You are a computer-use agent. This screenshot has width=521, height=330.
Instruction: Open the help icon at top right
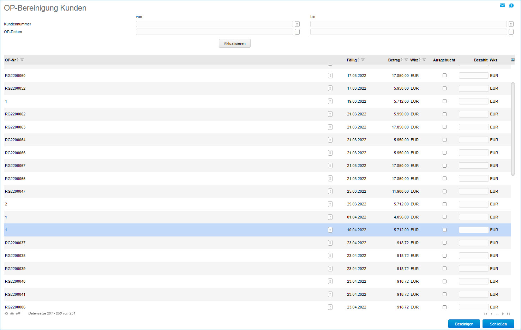(x=511, y=5)
